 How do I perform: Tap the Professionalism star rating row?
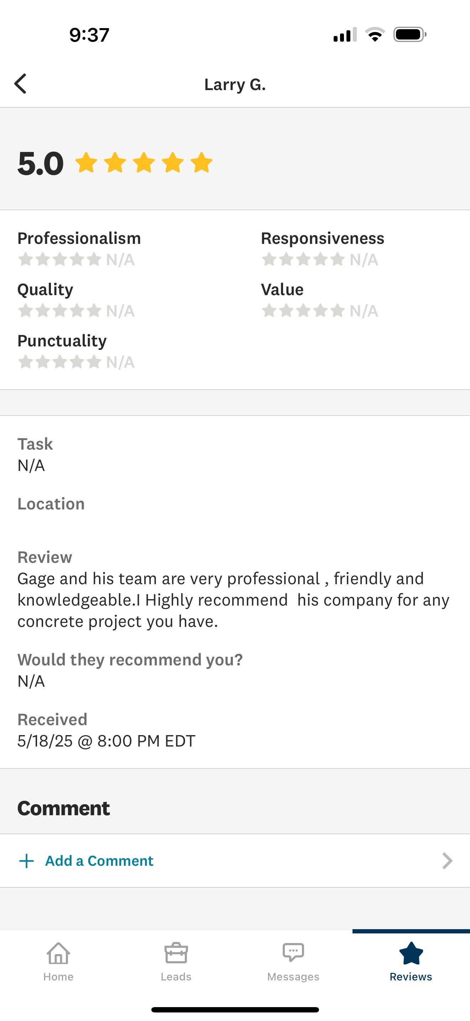(76, 260)
